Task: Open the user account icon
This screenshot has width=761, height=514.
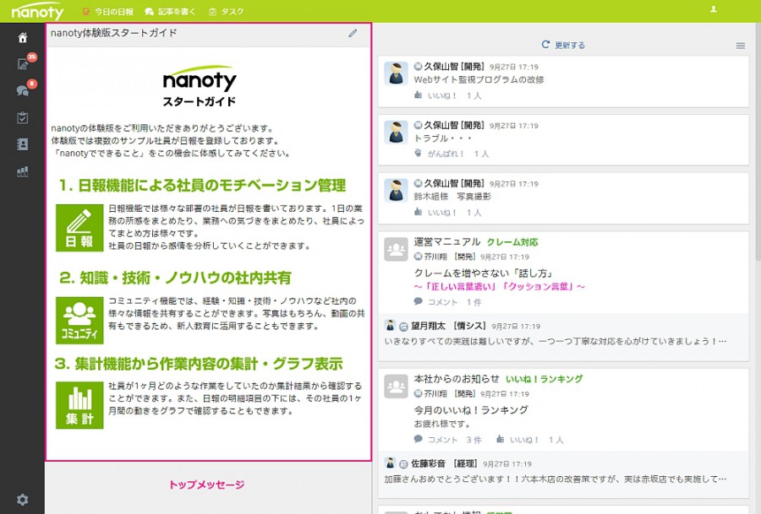Action: [x=714, y=9]
